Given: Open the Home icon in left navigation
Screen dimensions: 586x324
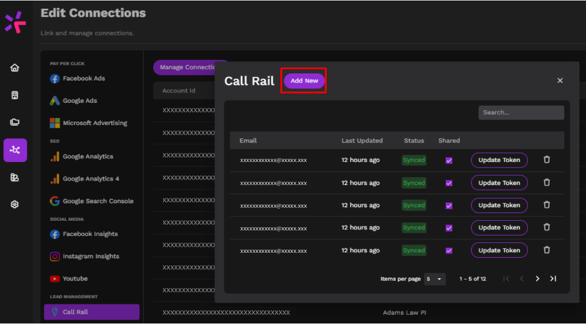Looking at the screenshot, I should 15,68.
